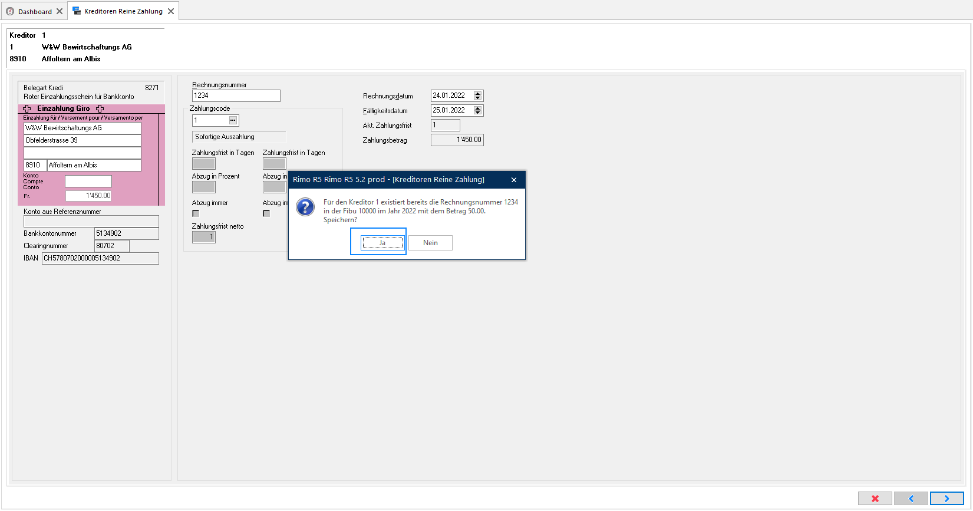Select the Akt. Zahlungsfrist field
This screenshot has height=511, width=973.
446,125
